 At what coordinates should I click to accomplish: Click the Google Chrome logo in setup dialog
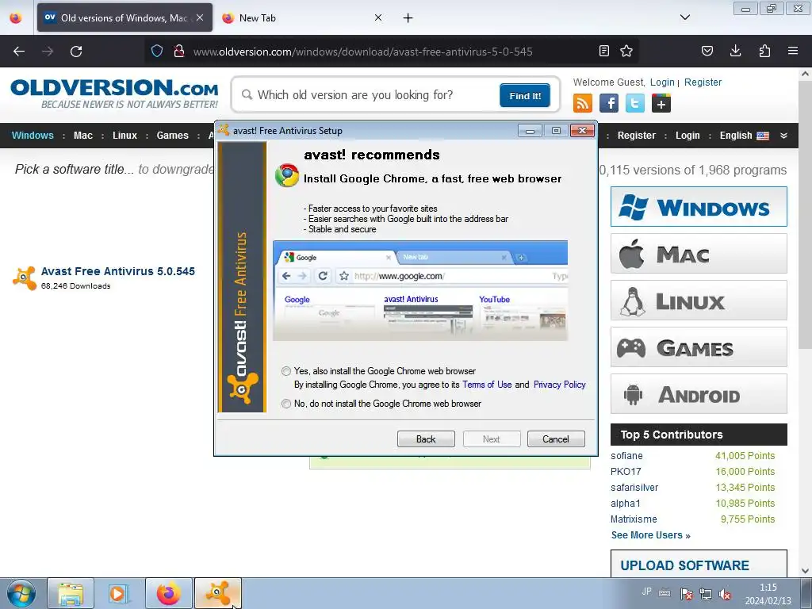[x=287, y=175]
